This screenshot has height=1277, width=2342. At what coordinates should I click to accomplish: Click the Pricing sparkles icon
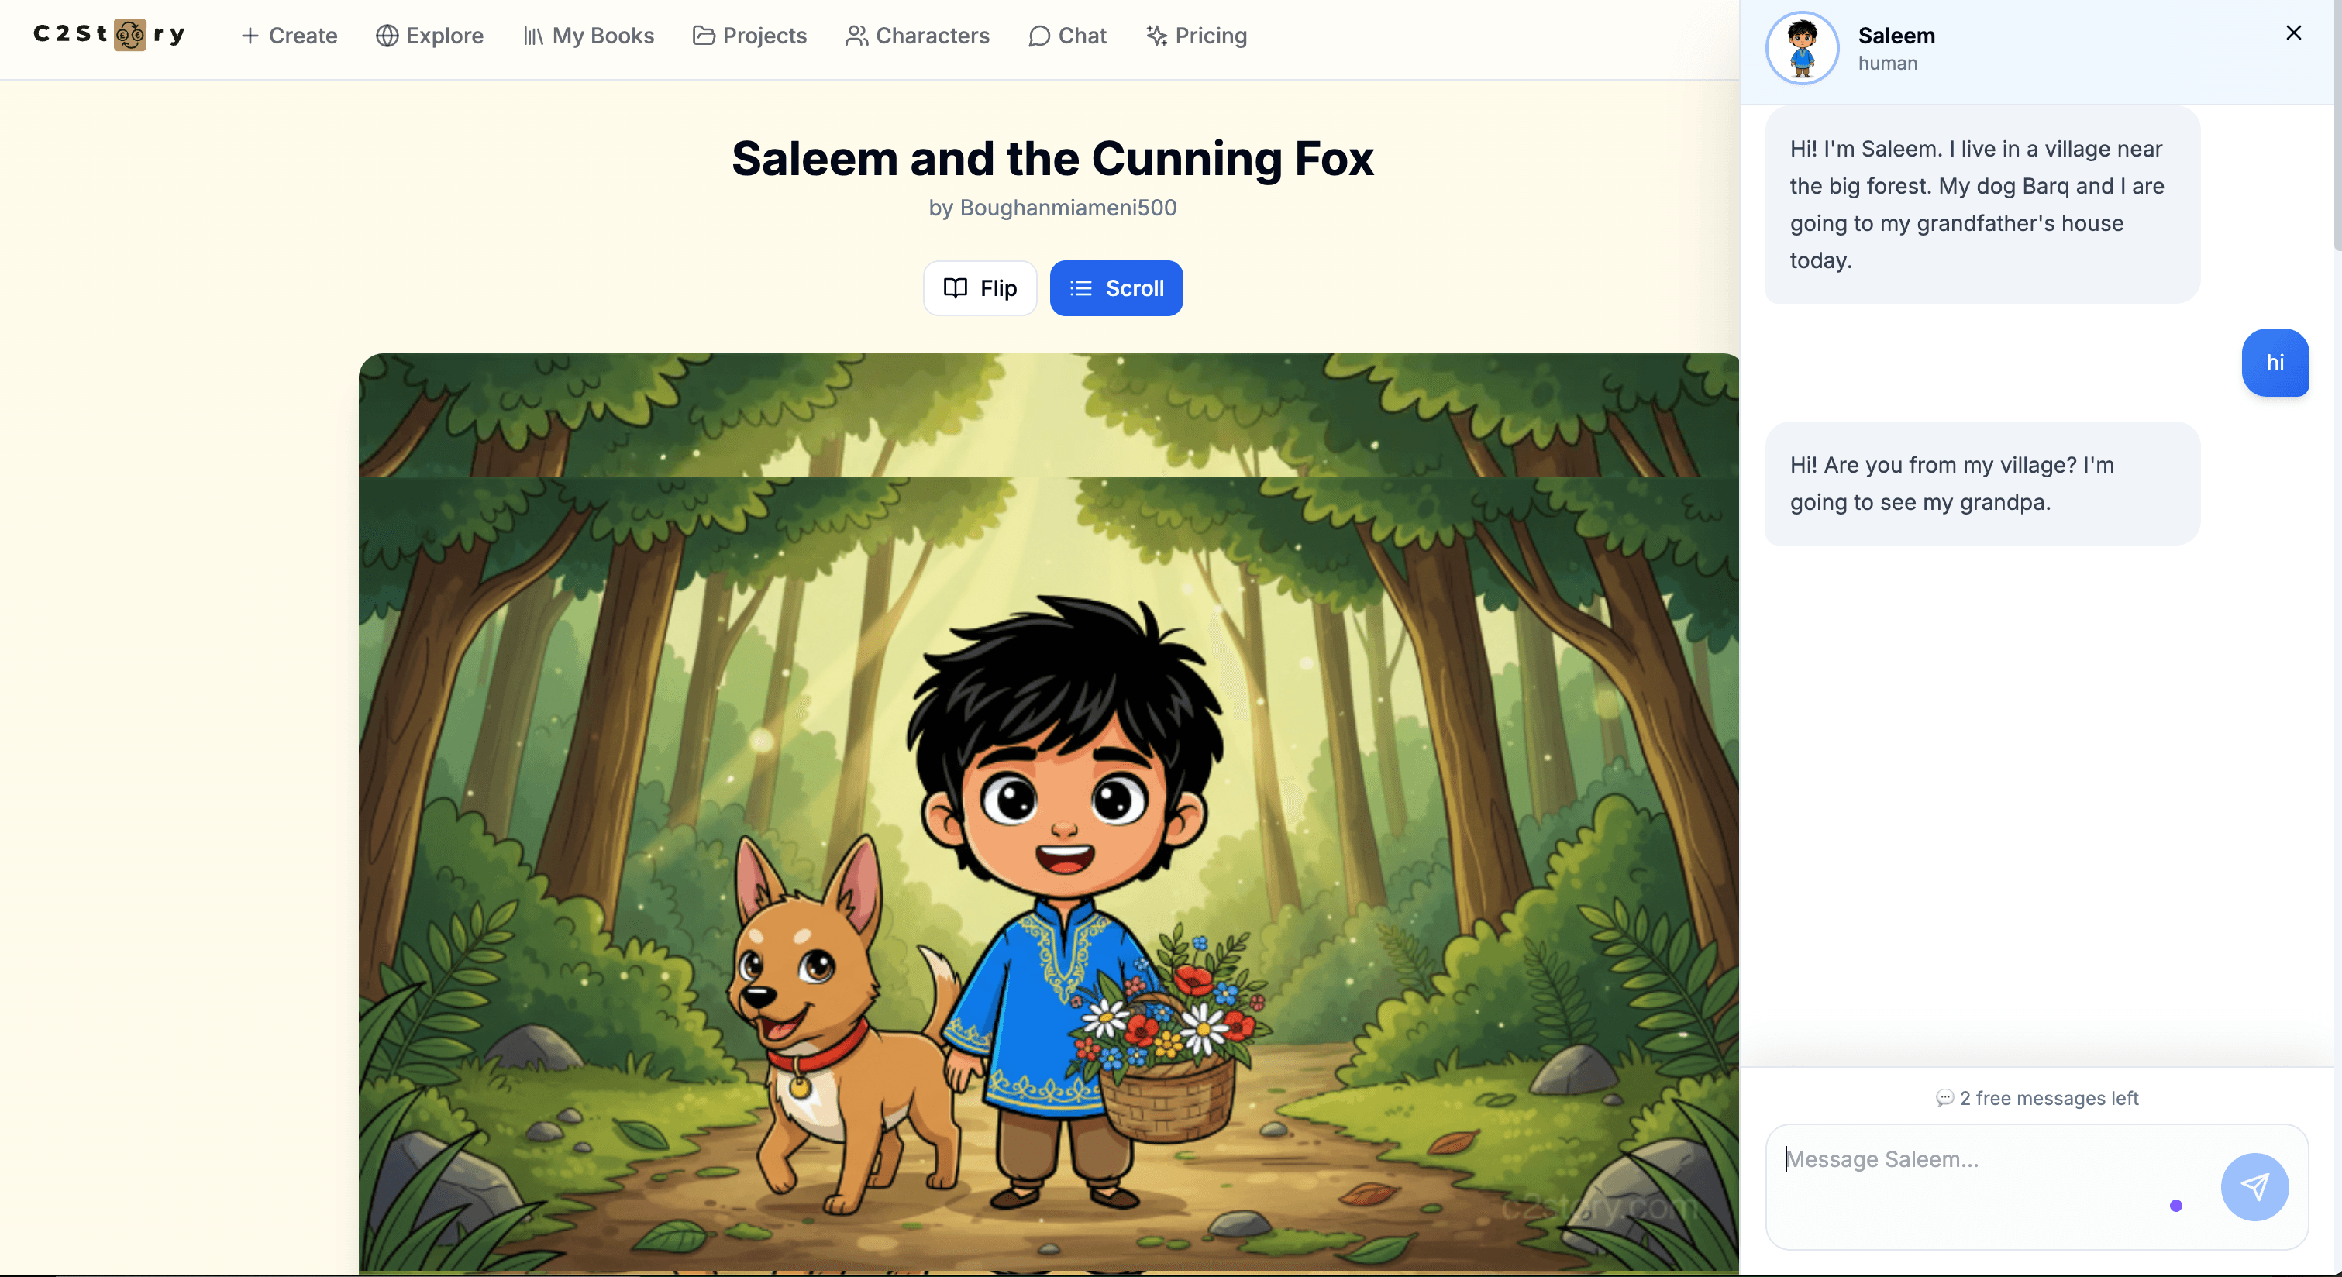point(1156,36)
